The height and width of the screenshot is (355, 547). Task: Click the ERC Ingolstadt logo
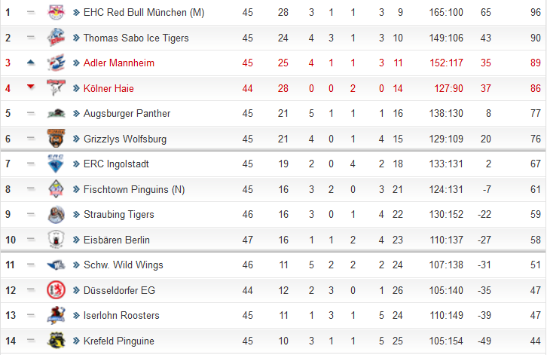point(56,164)
